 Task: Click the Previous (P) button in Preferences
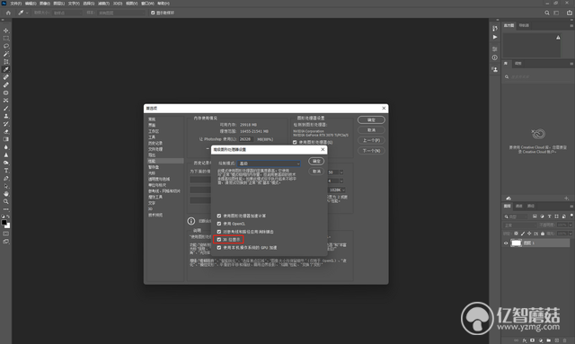point(371,140)
